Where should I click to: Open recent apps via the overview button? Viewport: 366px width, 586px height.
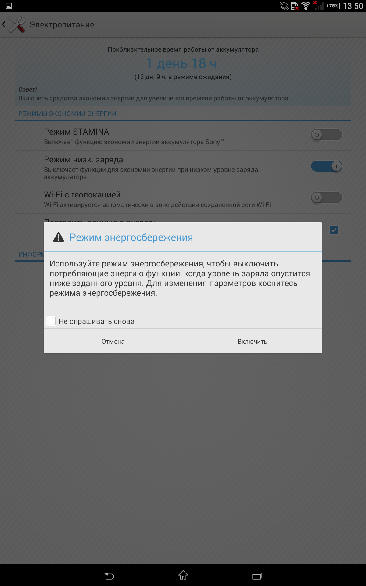[257, 576]
